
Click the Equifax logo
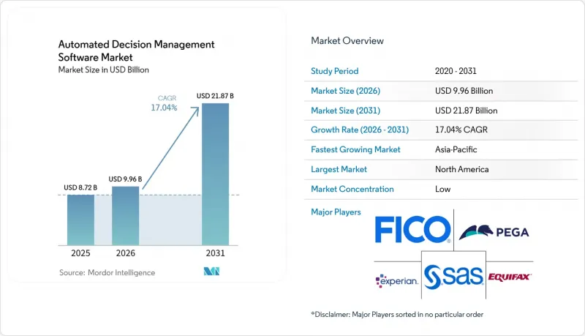pyautogui.click(x=510, y=277)
